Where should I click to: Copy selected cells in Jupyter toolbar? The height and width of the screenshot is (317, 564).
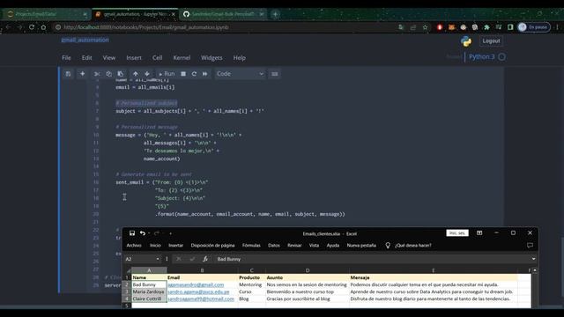tap(108, 74)
